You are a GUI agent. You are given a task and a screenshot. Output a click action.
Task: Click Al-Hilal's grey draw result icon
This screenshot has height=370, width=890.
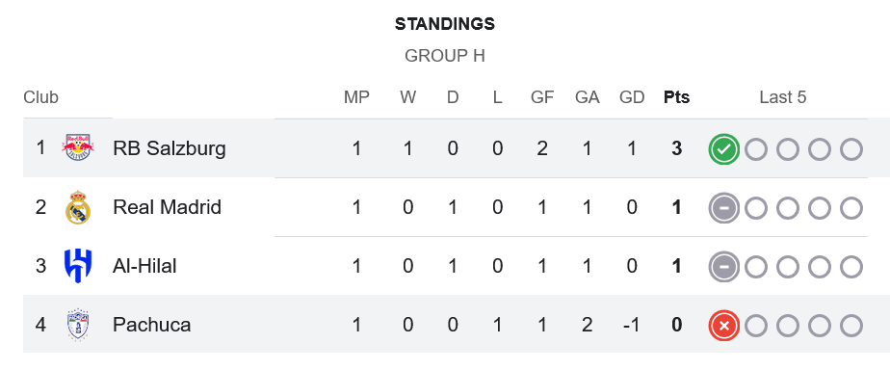point(723,267)
